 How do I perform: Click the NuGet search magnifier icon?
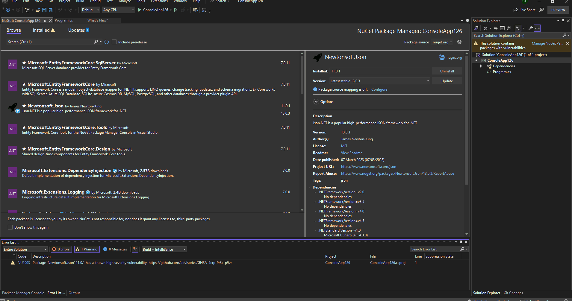[x=96, y=42]
